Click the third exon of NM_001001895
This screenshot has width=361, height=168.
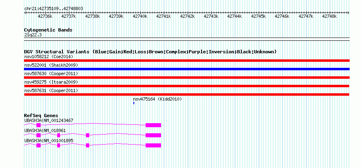click(x=88, y=145)
